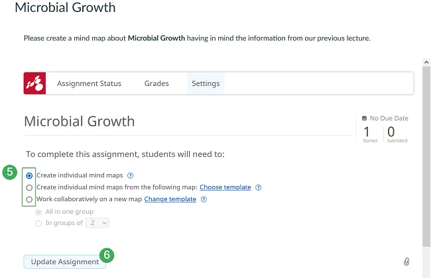The width and height of the screenshot is (431, 278).
Task: Choose the All in one group option
Action: coord(38,212)
